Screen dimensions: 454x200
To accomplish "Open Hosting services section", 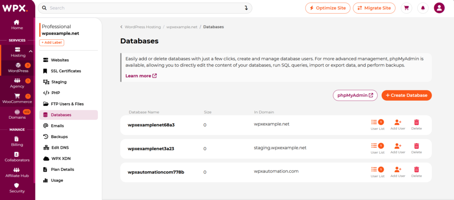I will [x=18, y=52].
